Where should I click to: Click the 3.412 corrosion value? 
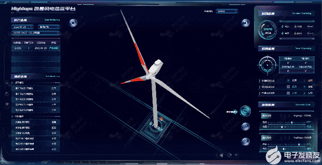click(298, 27)
